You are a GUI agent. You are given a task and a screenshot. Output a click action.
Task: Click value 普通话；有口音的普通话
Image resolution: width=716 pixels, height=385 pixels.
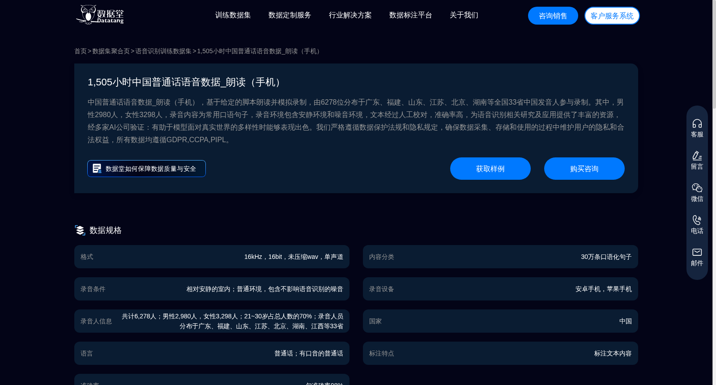308,353
